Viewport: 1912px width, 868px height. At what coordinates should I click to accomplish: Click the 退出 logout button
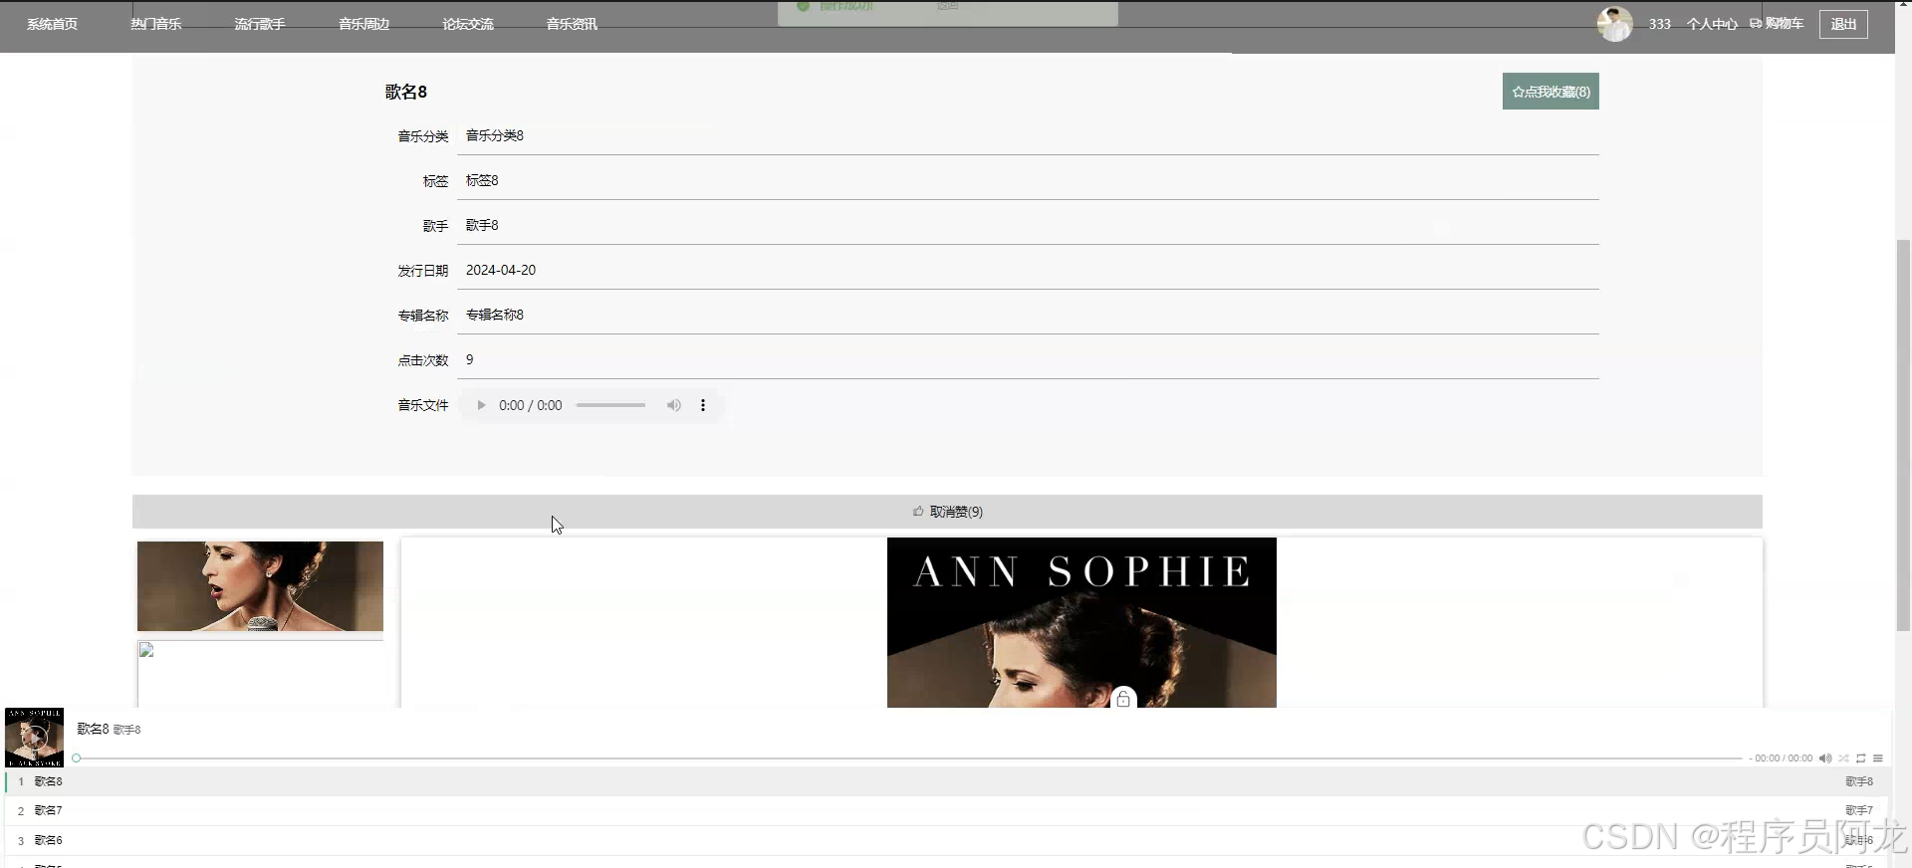tap(1843, 24)
